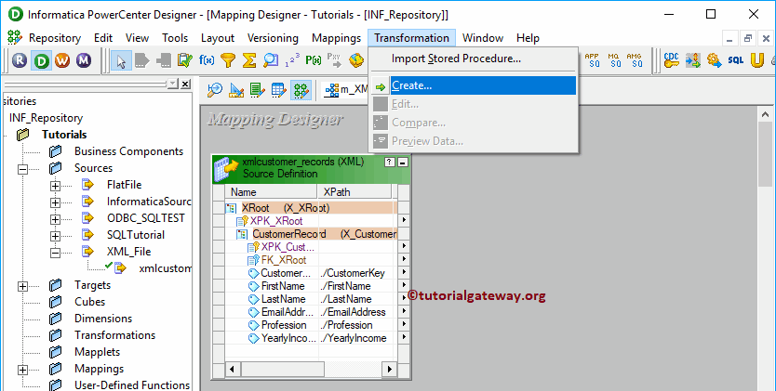Switch to Transformation Developer tool icon

258,90
